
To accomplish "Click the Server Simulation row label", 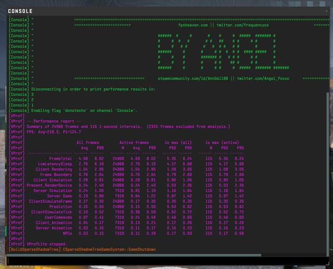I will (53, 190).
